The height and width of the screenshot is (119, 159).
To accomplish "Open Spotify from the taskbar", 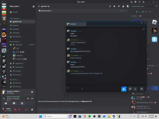I will click(x=90, y=116).
